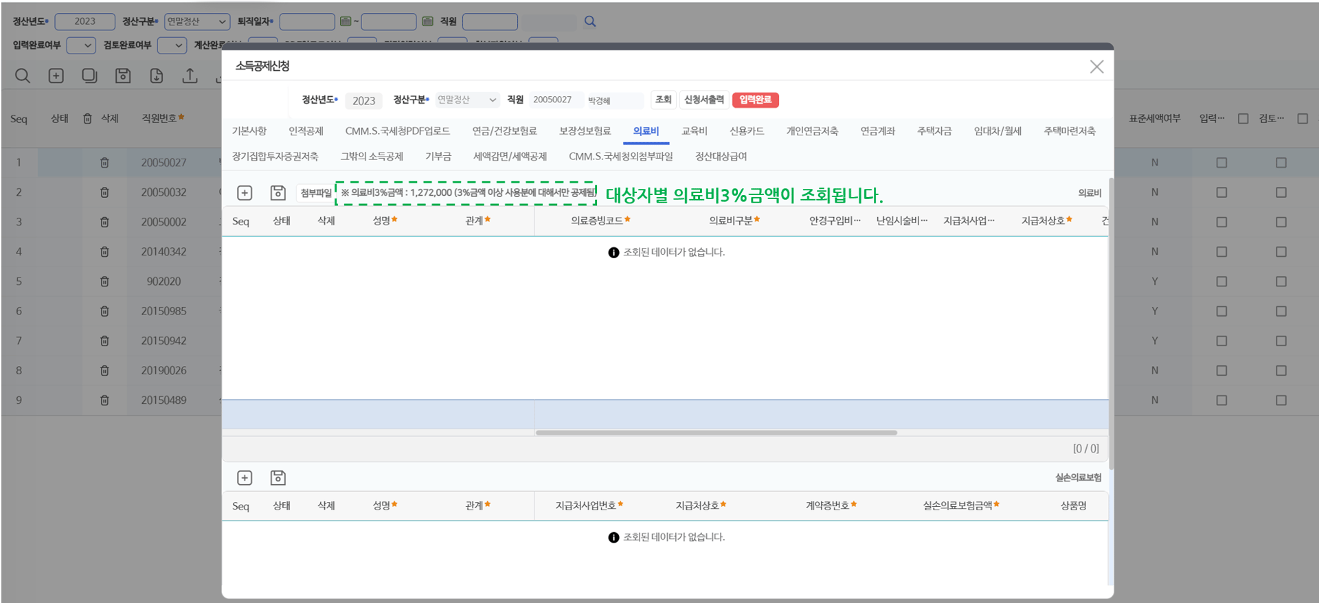Open the first 퇴직일자 calendar icon

coord(346,21)
